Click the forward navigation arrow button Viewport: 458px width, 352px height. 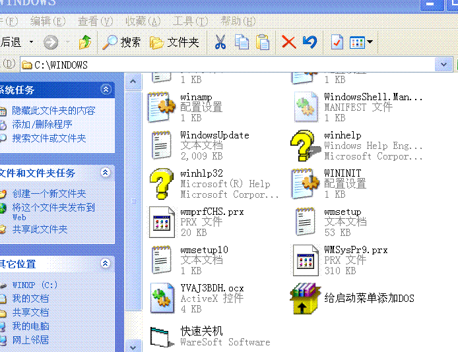[51, 42]
